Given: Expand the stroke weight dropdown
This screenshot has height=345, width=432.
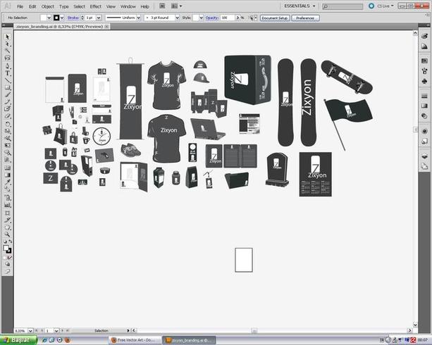Looking at the screenshot, I should 99,18.
